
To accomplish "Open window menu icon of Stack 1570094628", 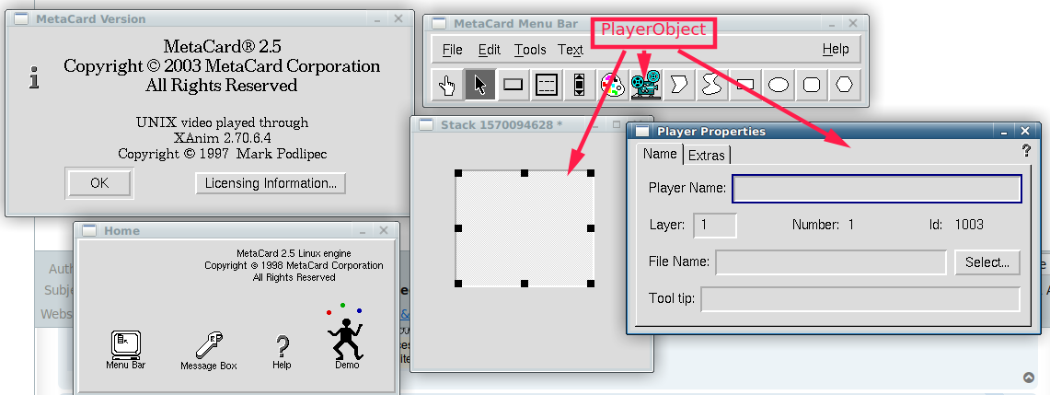I will [x=425, y=124].
